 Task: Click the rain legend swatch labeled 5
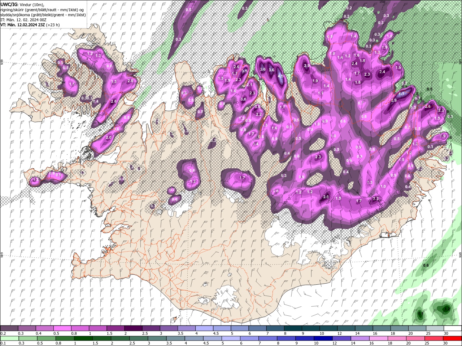231,338
